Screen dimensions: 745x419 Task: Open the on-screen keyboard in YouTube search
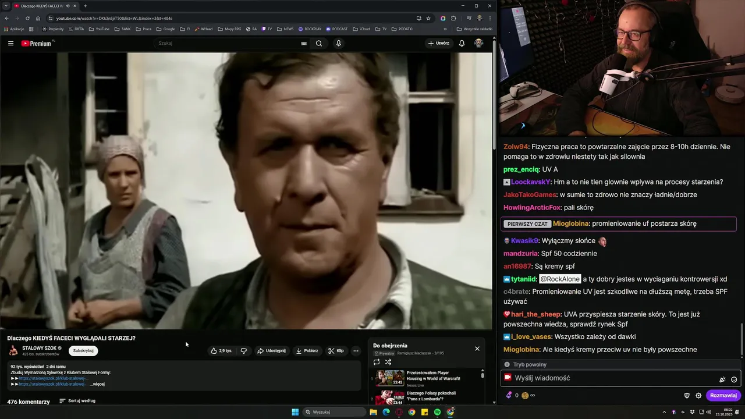pyautogui.click(x=304, y=43)
